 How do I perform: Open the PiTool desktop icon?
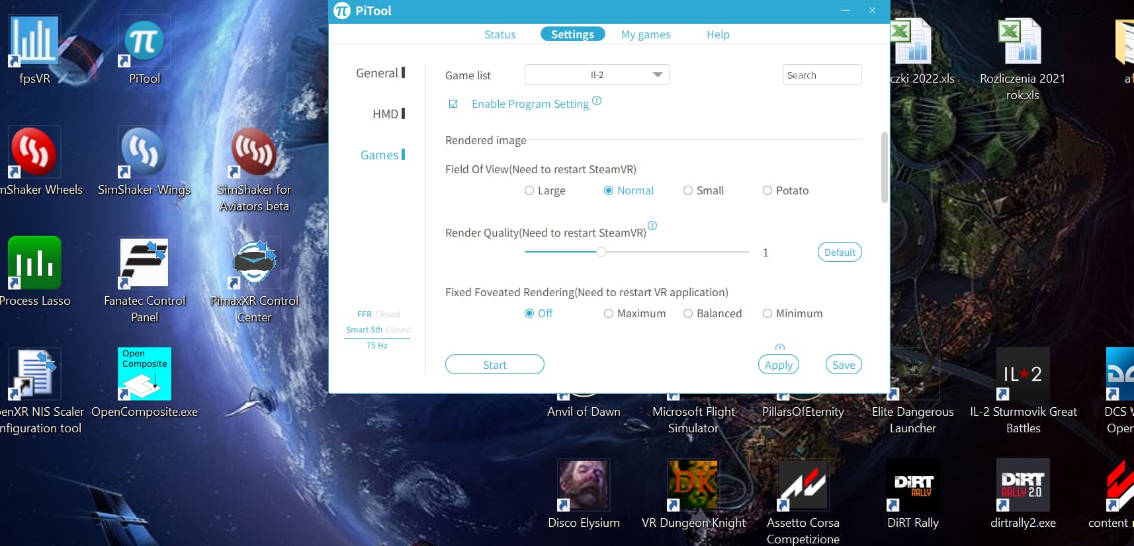pyautogui.click(x=144, y=43)
